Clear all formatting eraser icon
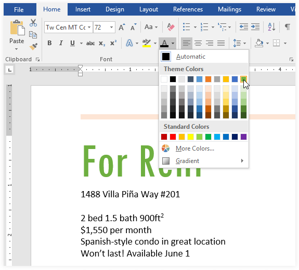Screen dimensions: 299x270 (x=171, y=27)
